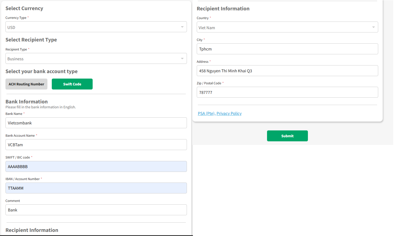This screenshot has height=236, width=394.
Task: Open the USD currency selector
Action: tap(93, 27)
